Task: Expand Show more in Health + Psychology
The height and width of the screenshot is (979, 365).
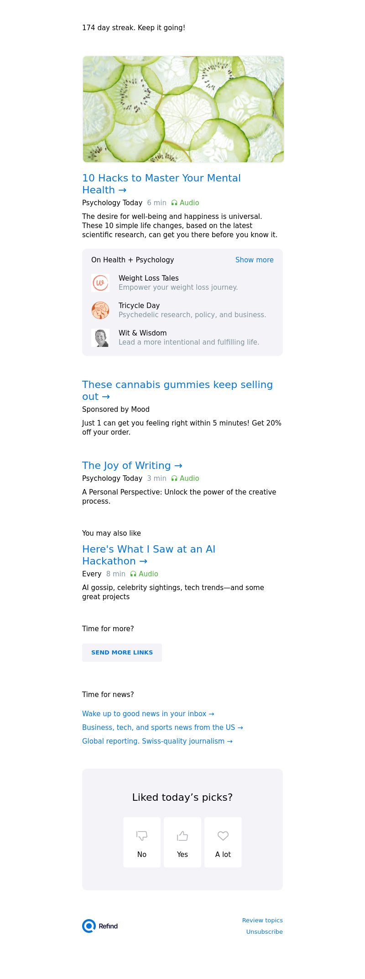Action: (x=254, y=260)
